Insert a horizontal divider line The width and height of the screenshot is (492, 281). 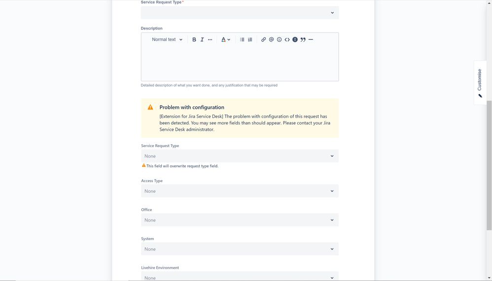click(x=311, y=39)
